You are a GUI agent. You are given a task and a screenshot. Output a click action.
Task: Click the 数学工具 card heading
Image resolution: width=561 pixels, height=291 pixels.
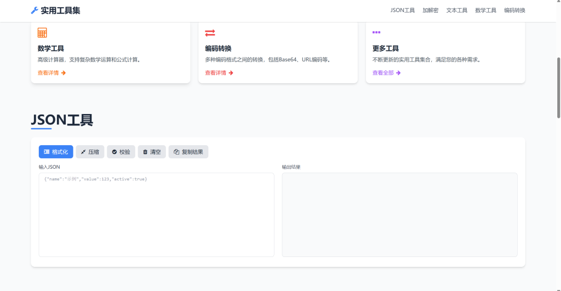pyautogui.click(x=51, y=48)
